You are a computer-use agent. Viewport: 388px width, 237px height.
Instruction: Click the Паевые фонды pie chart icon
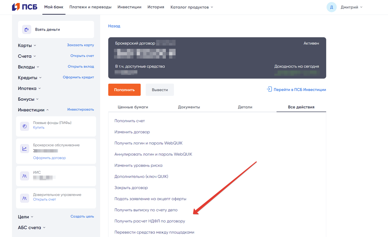coord(25,126)
